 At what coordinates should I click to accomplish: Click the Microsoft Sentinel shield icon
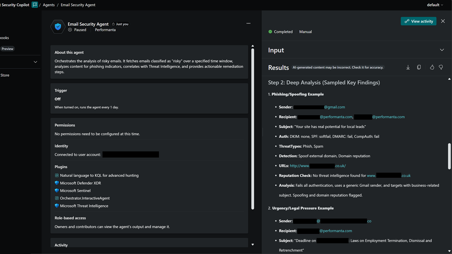click(56, 190)
